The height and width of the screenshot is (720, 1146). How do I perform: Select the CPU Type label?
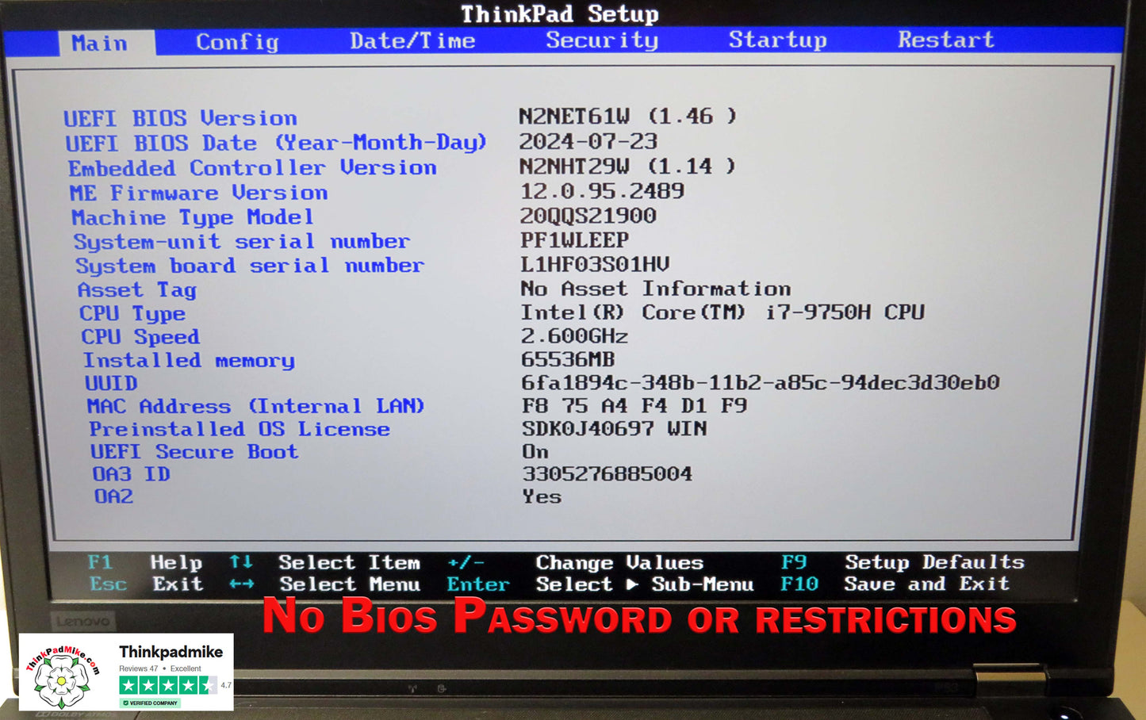(132, 314)
